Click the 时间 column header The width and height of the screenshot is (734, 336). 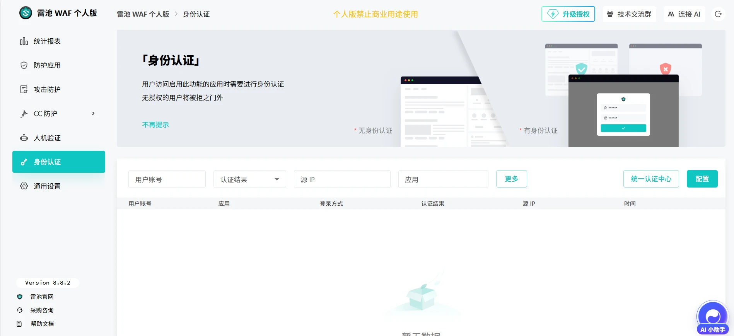(630, 203)
